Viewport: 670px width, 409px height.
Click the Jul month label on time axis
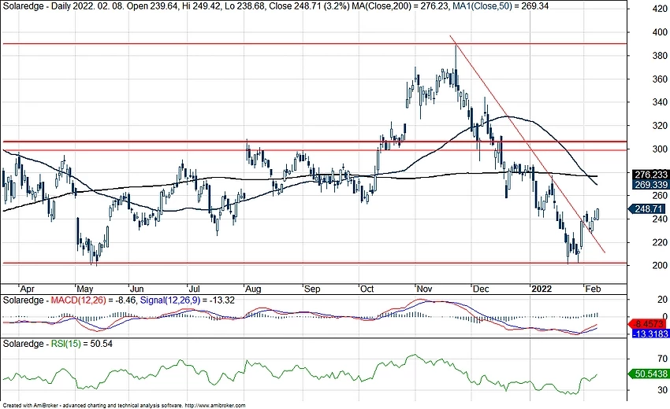195,289
